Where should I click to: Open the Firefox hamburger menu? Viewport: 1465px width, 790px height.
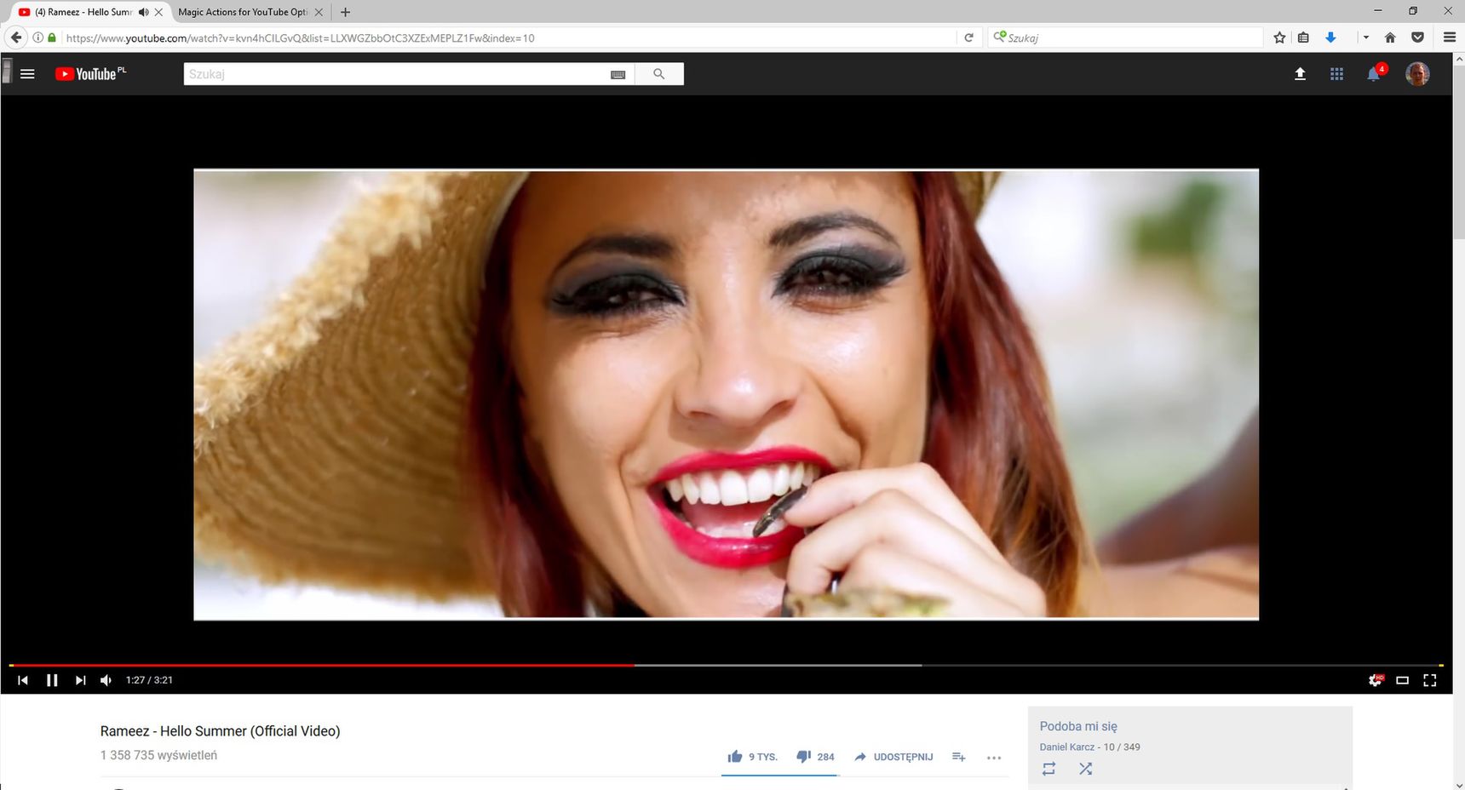[x=1450, y=37]
